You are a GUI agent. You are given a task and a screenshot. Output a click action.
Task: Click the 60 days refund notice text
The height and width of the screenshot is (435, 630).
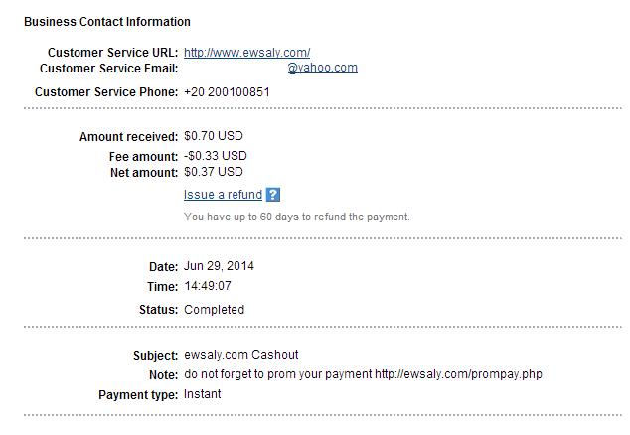(x=296, y=217)
